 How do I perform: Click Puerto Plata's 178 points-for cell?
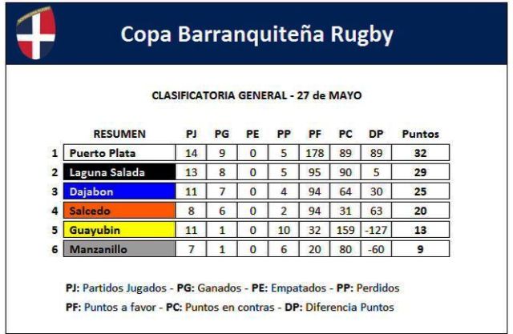click(315, 153)
